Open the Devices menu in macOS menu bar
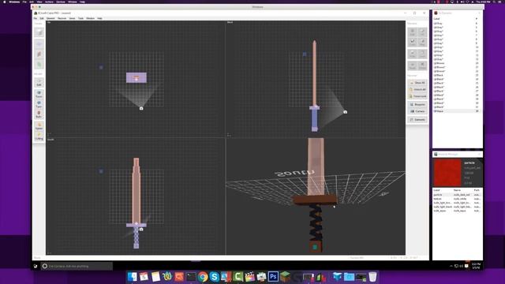505x284 pixels. [61, 2]
